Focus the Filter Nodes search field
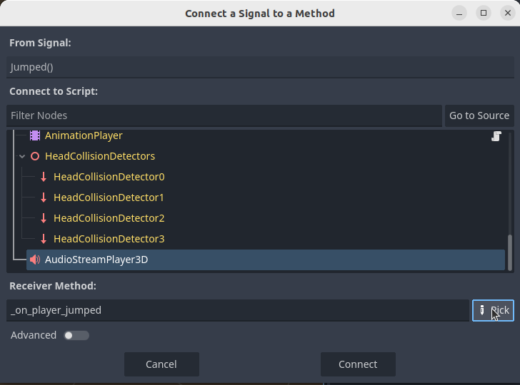The image size is (520, 385). coord(224,115)
